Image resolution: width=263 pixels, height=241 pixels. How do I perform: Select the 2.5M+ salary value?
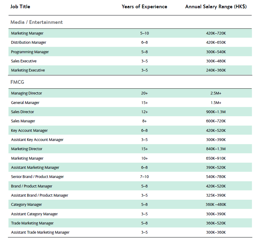216,93
